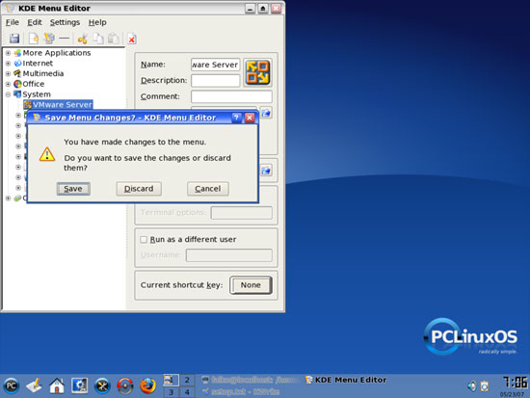Open the monitor with gear taskbar icon

(x=79, y=385)
